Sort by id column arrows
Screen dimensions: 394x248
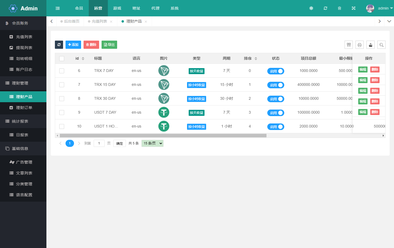83,59
